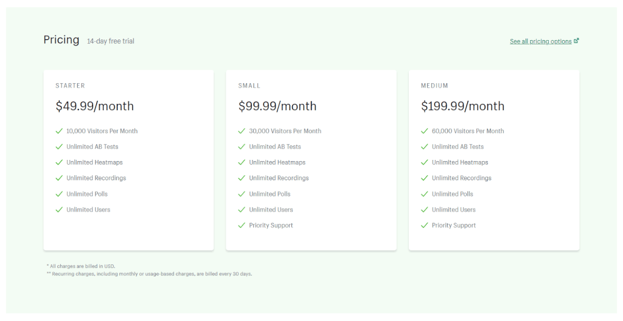Click the 14-day free trial text
Screen dimensions: 623x321
point(111,41)
